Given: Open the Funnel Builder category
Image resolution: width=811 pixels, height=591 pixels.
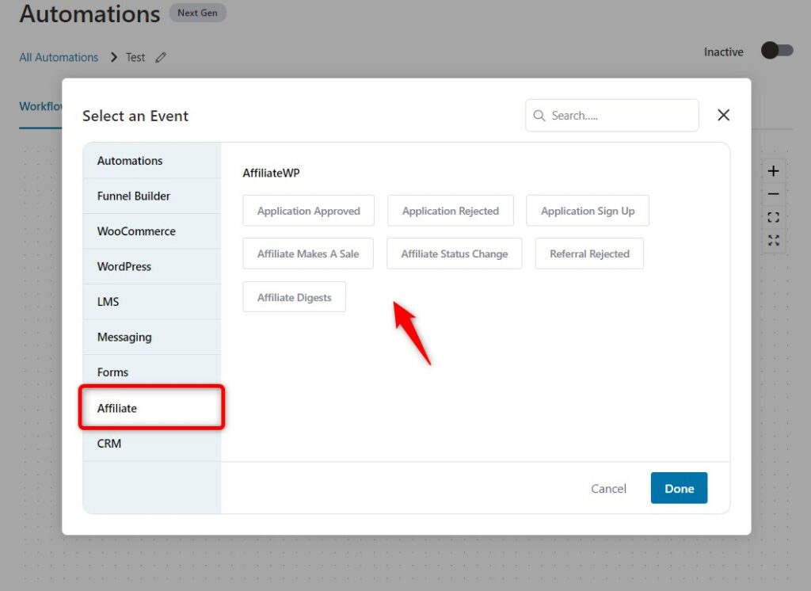Looking at the screenshot, I should point(152,196).
